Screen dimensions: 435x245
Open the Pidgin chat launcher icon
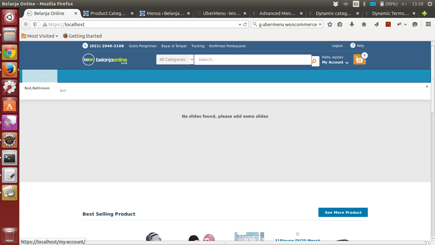coord(10,122)
